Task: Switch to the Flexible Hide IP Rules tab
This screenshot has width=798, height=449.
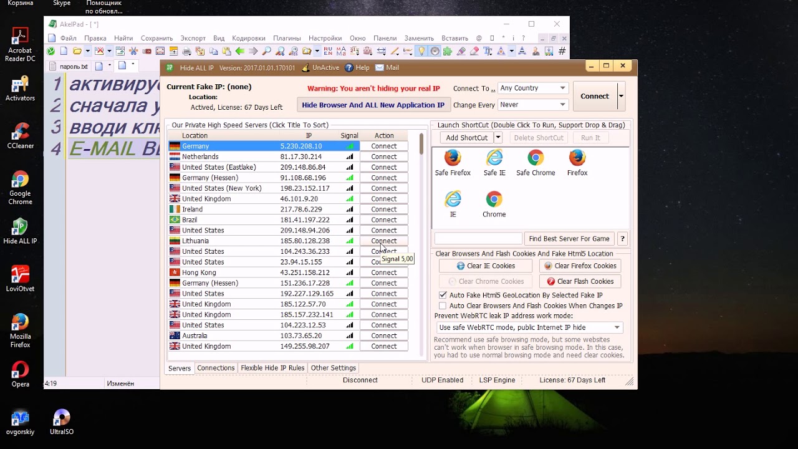Action: click(272, 368)
